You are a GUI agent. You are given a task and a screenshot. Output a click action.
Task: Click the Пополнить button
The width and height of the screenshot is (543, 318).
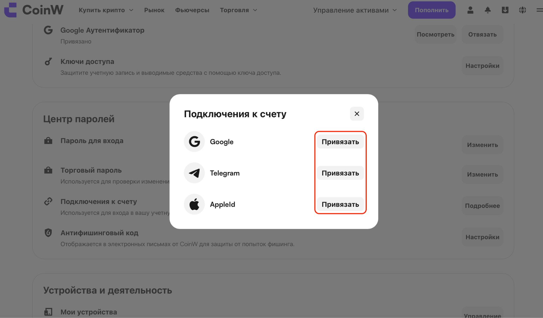[x=432, y=10]
